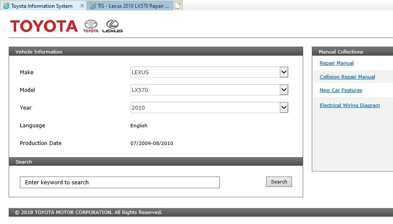The width and height of the screenshot is (393, 224).
Task: Open the Electrical Wiring Diagram link
Action: (350, 105)
